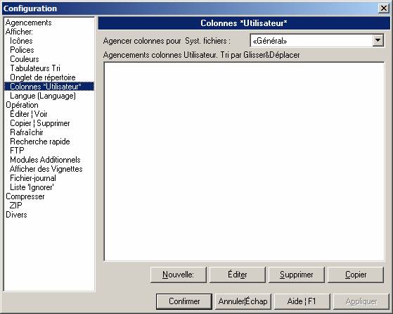Click the Supprimer button
This screenshot has width=393, height=314.
pyautogui.click(x=297, y=275)
